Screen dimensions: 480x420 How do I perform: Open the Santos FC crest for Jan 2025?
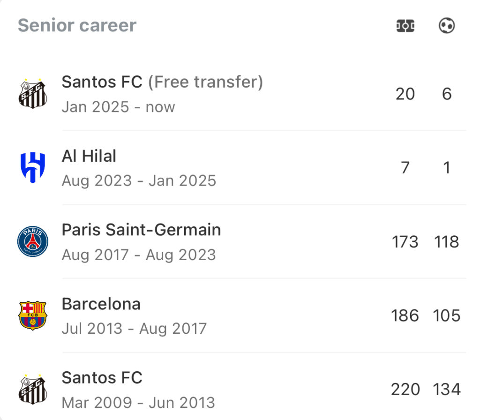tap(33, 93)
